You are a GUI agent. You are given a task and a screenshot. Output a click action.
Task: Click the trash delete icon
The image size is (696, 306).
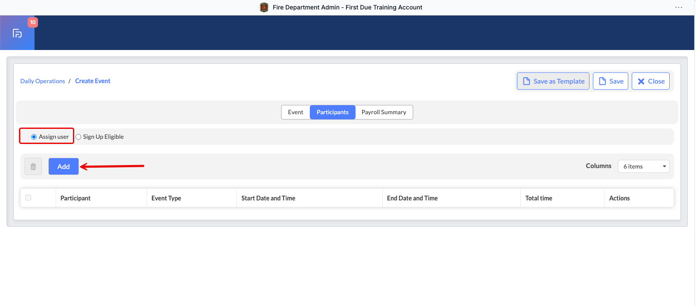click(33, 166)
